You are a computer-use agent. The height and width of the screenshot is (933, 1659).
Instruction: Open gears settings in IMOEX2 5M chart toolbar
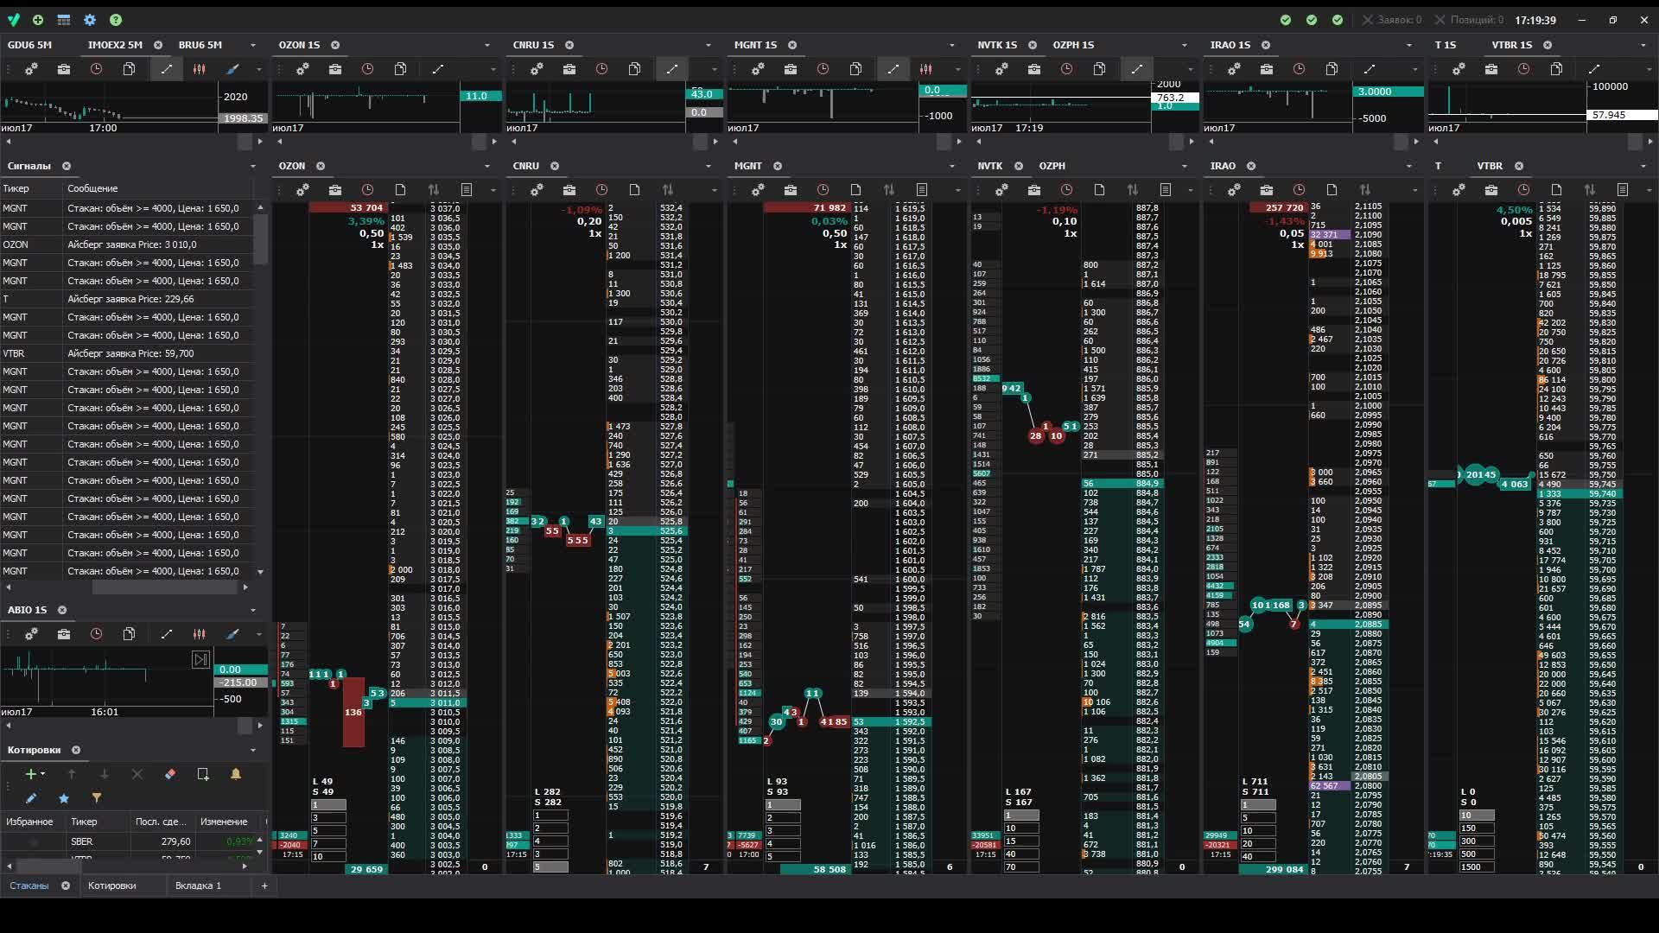31,69
